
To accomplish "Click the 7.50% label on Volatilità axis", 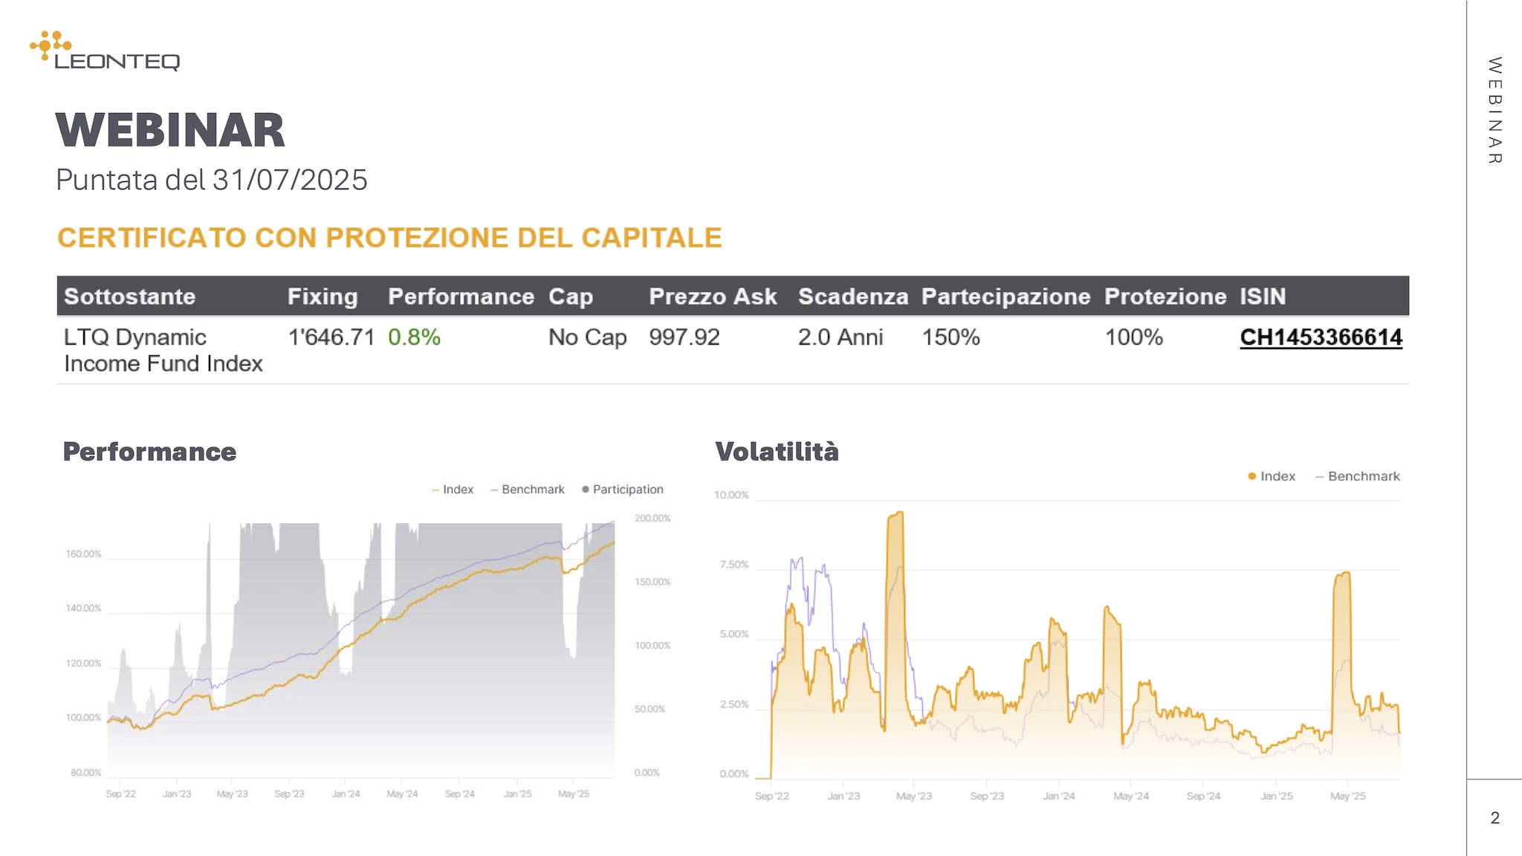I will [734, 565].
